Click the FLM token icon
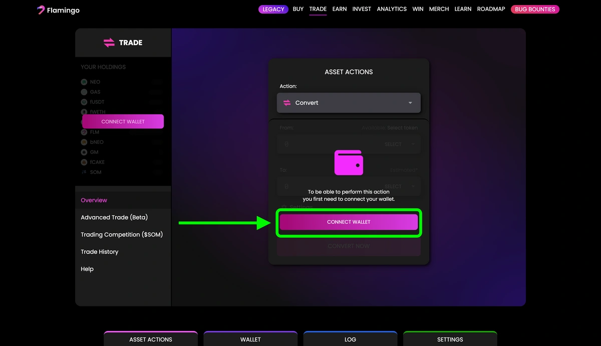 coord(83,132)
